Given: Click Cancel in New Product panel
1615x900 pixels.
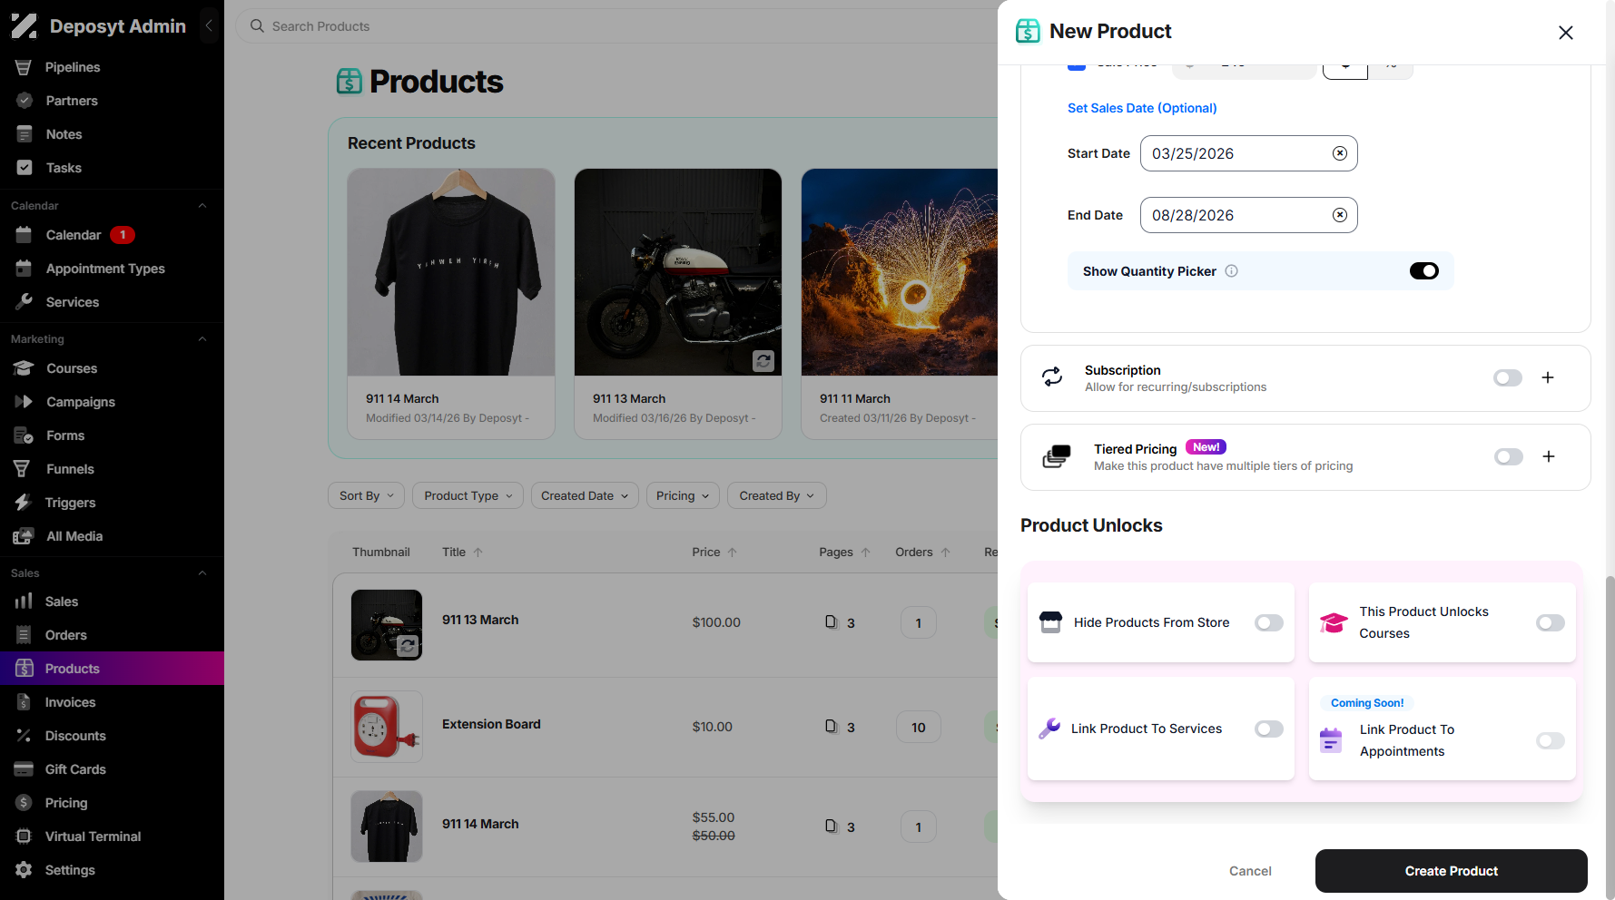Looking at the screenshot, I should click(1250, 871).
